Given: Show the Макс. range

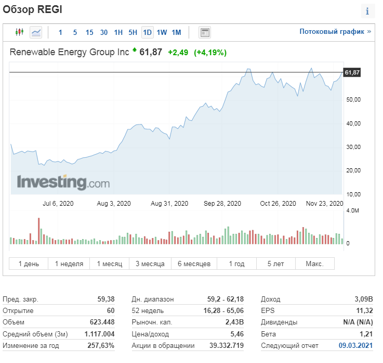Looking at the screenshot, I should pyautogui.click(x=314, y=264).
